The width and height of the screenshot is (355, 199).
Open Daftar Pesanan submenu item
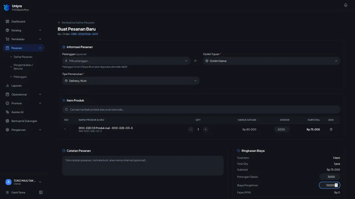point(23,57)
